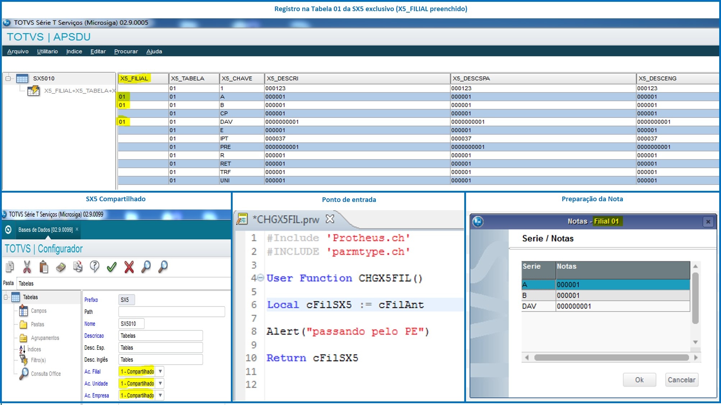Click the copy documents toolbar icon
721x405 pixels.
pos(10,267)
